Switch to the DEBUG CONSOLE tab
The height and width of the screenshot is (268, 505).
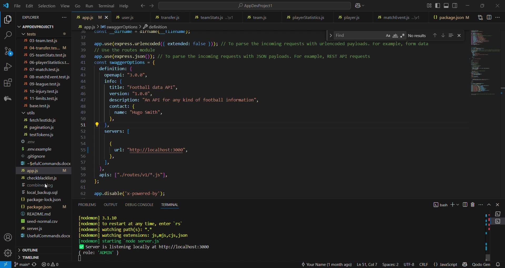(139, 205)
